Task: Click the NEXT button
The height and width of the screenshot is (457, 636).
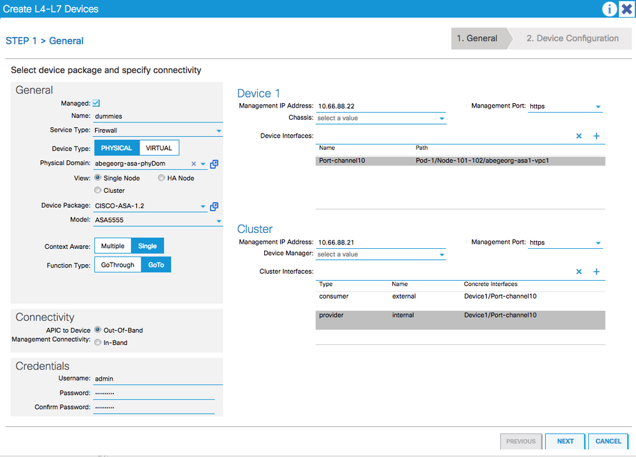Action: (565, 441)
